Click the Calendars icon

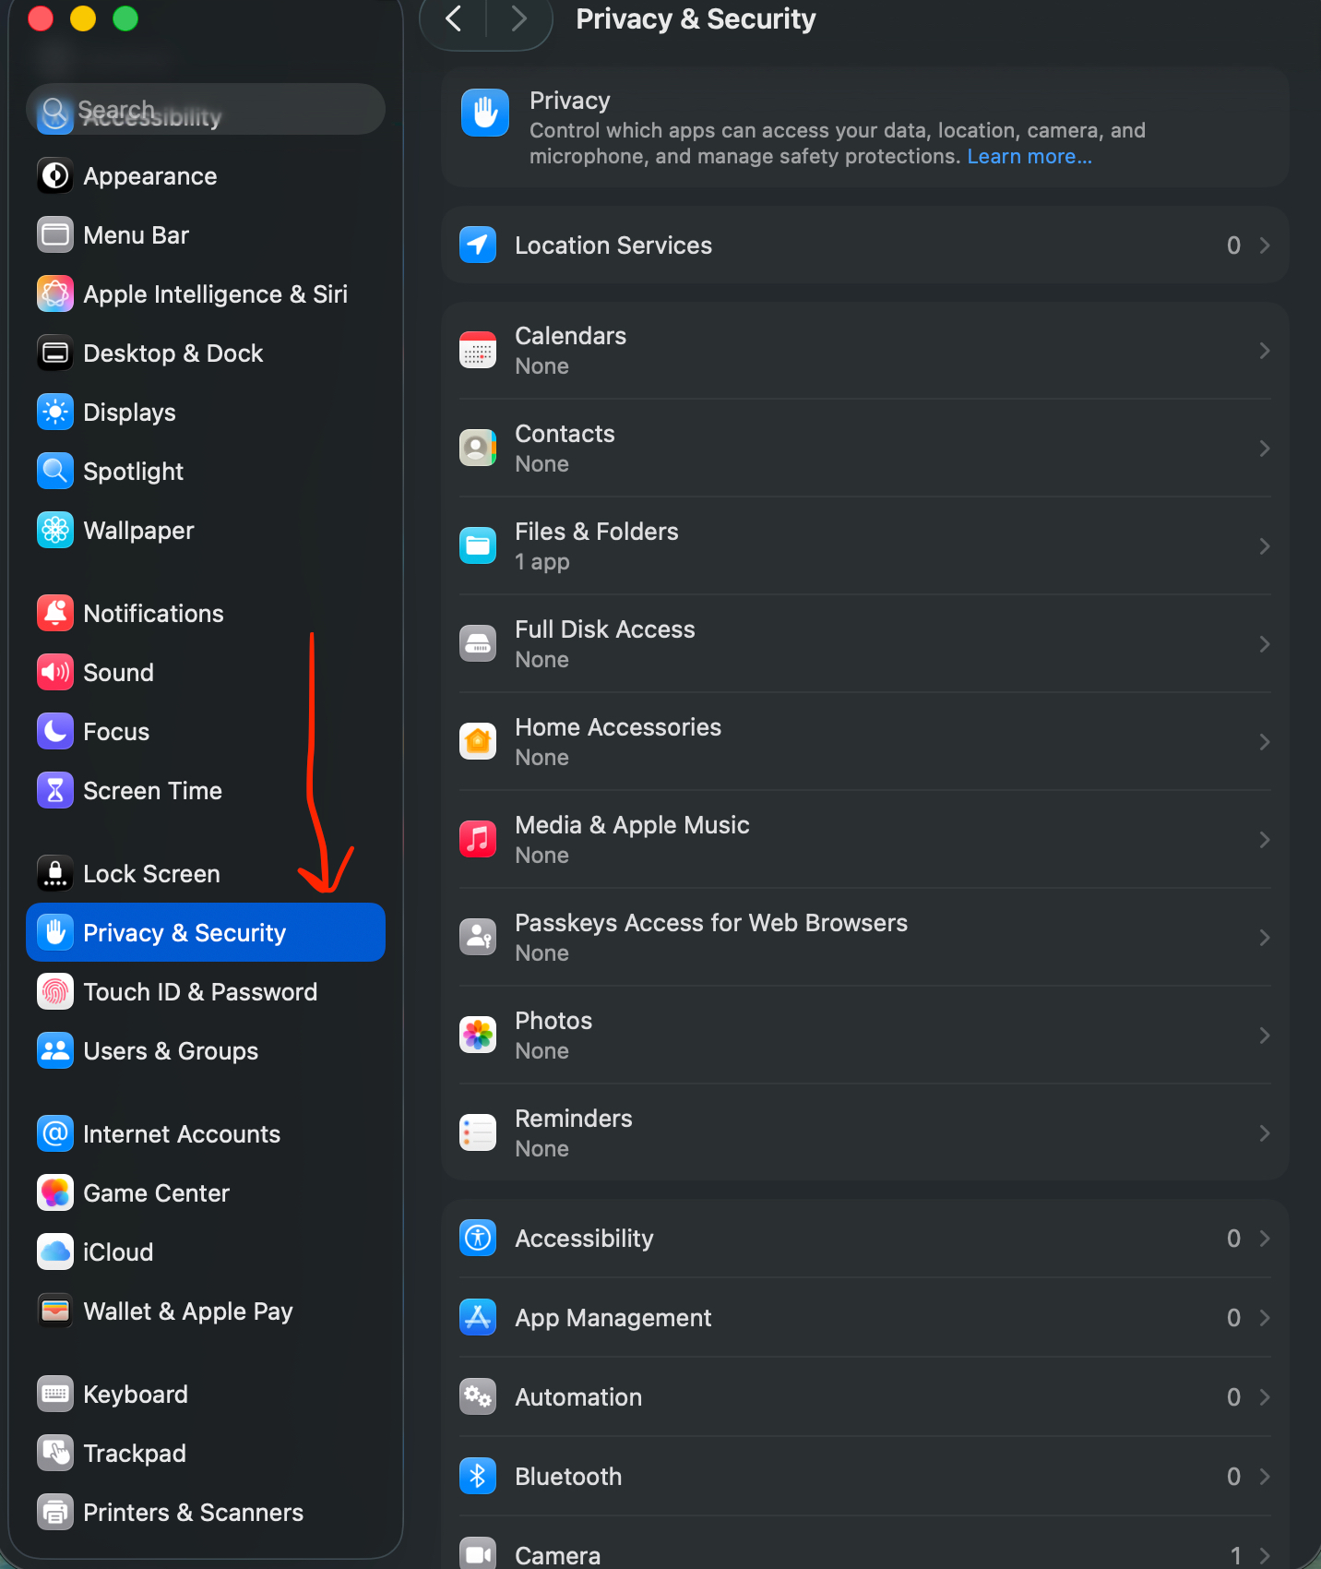478,351
